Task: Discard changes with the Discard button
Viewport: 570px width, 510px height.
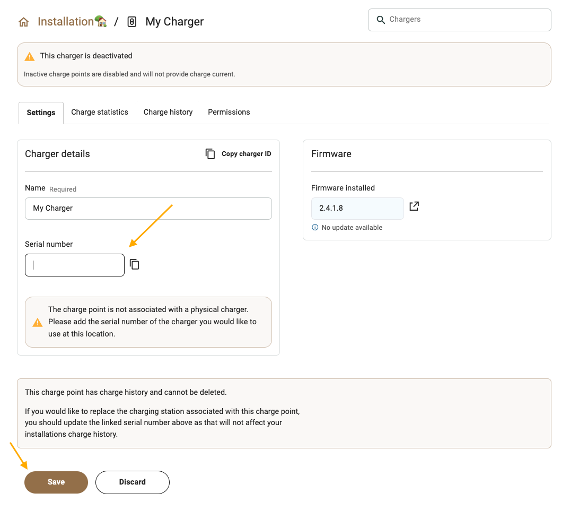Action: point(132,482)
